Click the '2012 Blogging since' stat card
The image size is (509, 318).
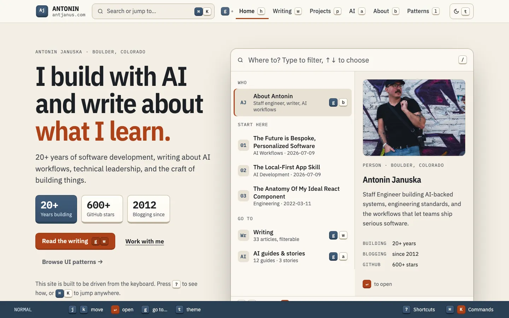click(x=148, y=209)
